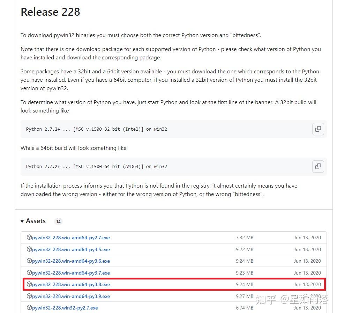
Task: Download pywin32-228.win-amd64-py2.7.exe
Action: [x=71, y=238]
